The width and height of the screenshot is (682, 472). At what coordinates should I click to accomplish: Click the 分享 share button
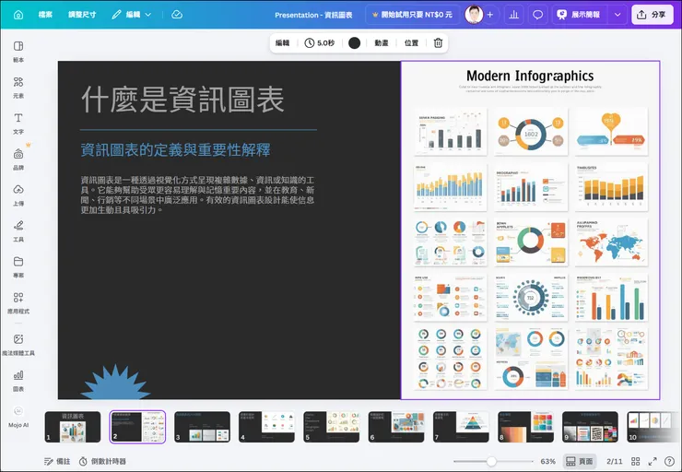coord(652,15)
